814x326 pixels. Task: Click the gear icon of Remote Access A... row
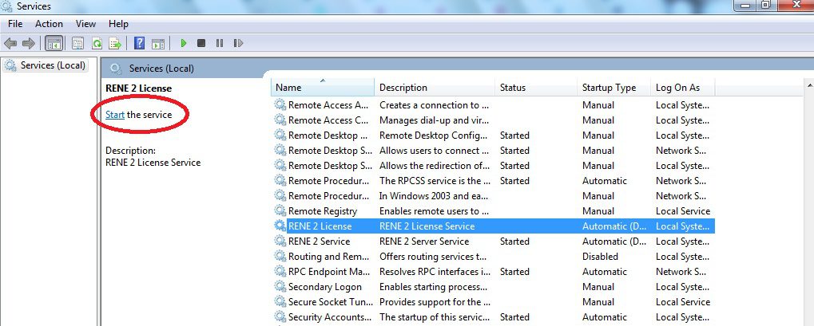click(x=280, y=104)
